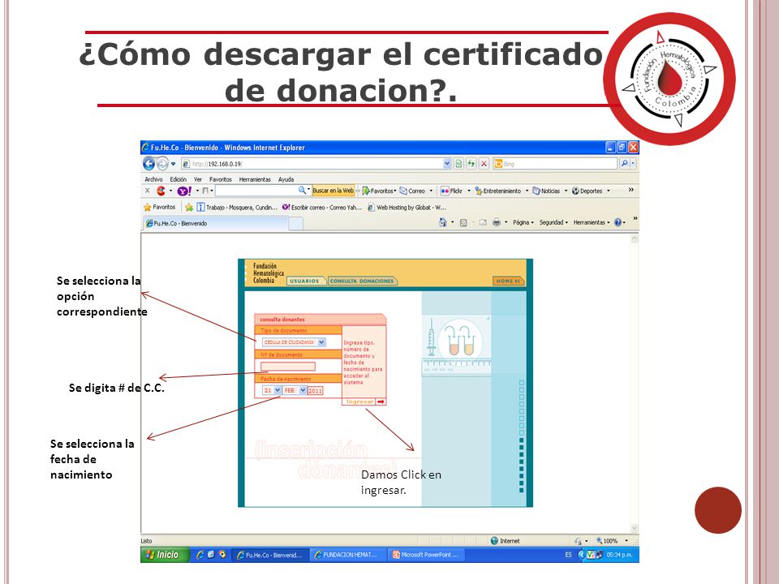Click the compatibility view icon
This screenshot has width=779, height=584.
point(458,163)
